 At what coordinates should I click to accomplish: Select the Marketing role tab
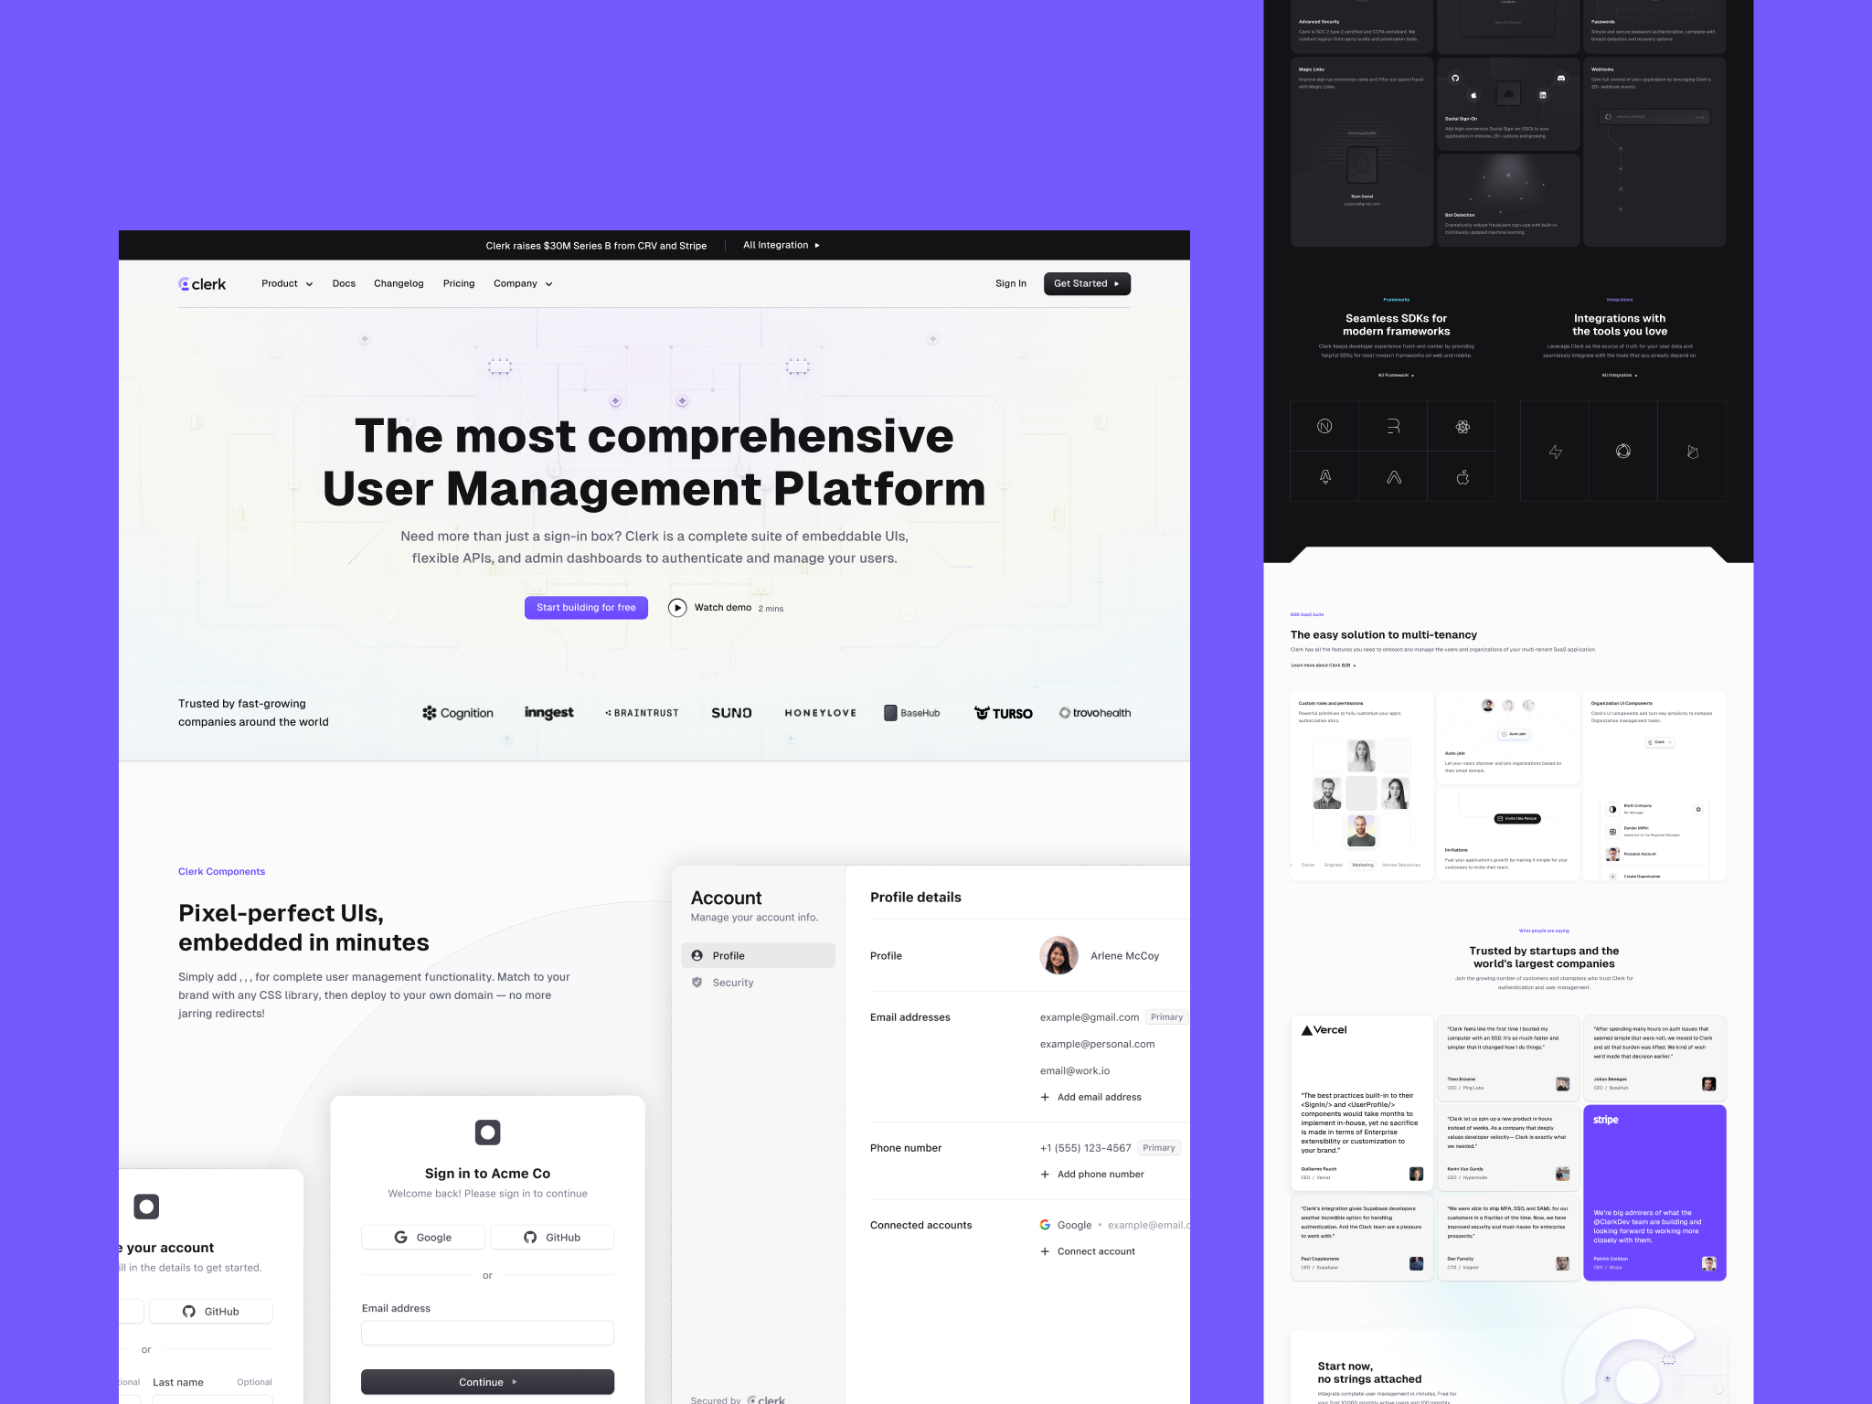click(x=1363, y=865)
